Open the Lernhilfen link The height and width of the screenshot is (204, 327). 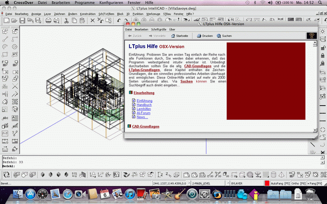coord(144,109)
